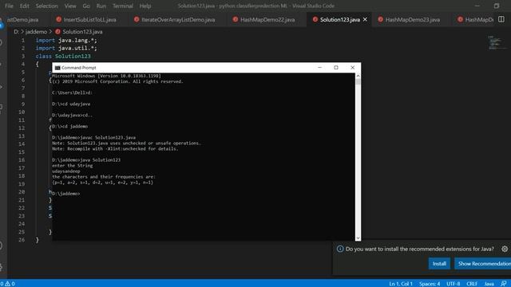Screen dimensions: 511x287
Task: Click the split editor icon
Action: click(501, 19)
